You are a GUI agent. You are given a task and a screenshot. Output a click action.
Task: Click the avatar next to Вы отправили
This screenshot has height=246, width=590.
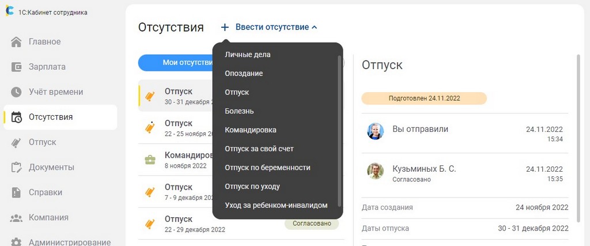pyautogui.click(x=375, y=131)
